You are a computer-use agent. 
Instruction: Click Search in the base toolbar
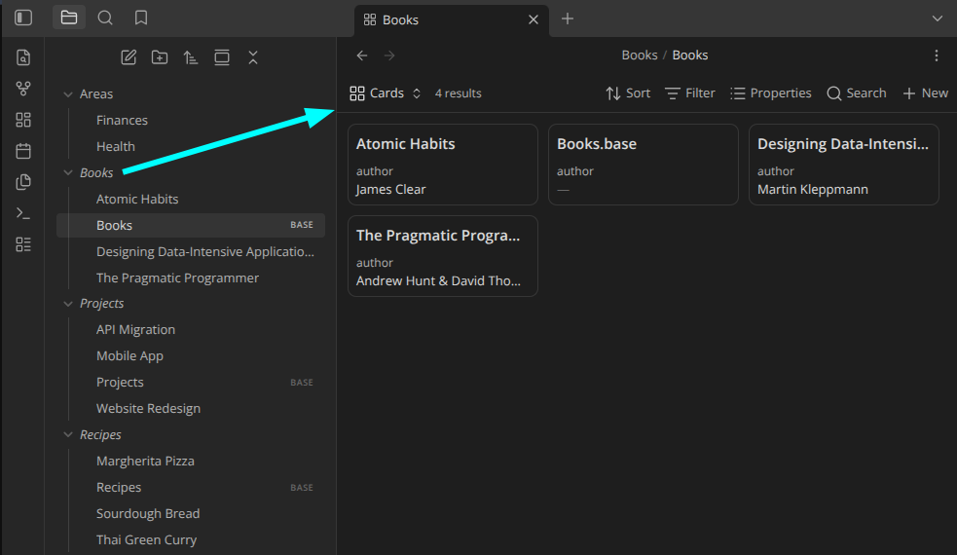857,92
